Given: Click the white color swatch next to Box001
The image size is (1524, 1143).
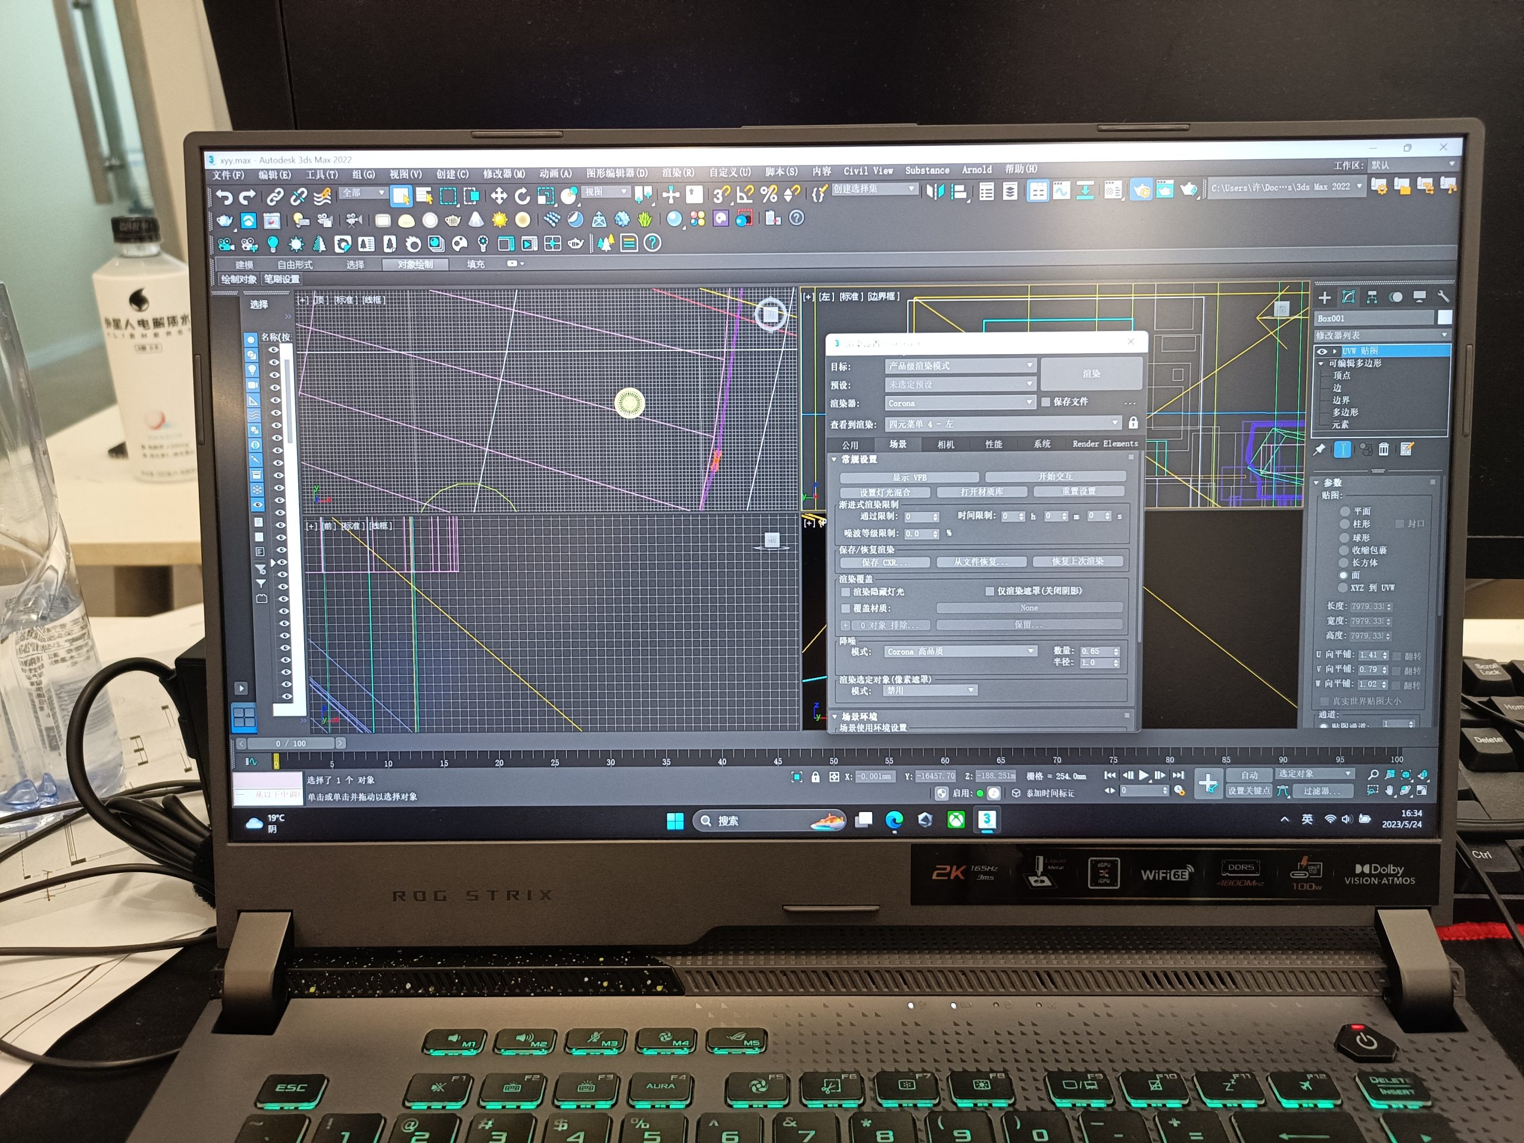Looking at the screenshot, I should pos(1444,318).
